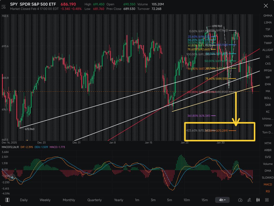The image size is (274, 206).
Task: Select the 78.60% (684.518) Fibonacci level
Action: [x=216, y=79]
